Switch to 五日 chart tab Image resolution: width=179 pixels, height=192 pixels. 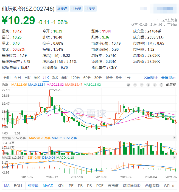pos(17,78)
